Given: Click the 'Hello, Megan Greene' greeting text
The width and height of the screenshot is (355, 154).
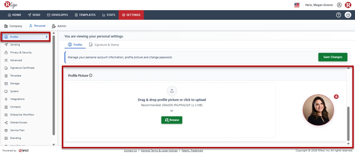Looking at the screenshot, I should (x=319, y=5).
